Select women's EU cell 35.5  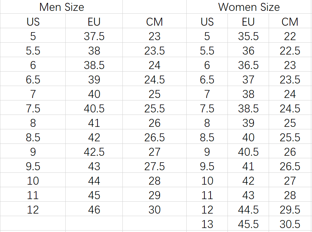click(x=248, y=36)
